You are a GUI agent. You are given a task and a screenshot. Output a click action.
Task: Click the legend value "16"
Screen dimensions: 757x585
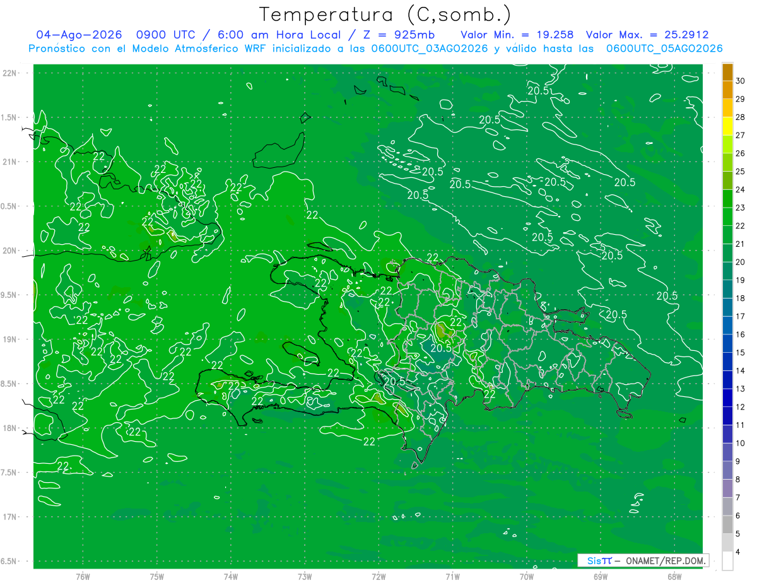pyautogui.click(x=741, y=334)
